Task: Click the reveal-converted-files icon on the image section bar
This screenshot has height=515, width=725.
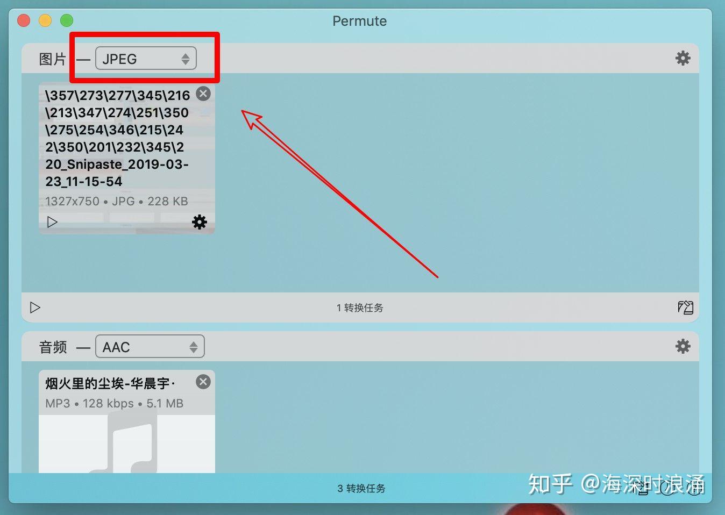Action: click(685, 307)
